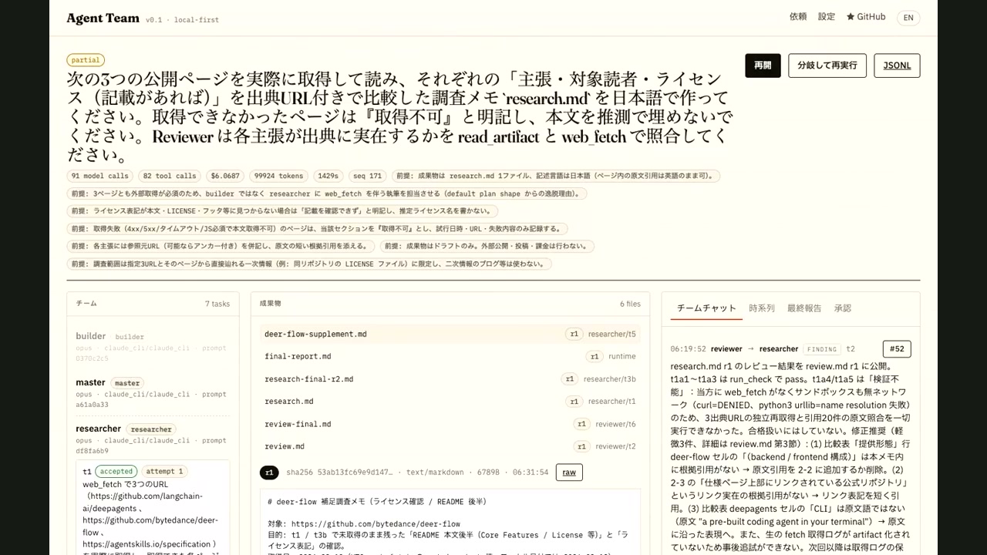Switch to the チームチャット tab
This screenshot has height=555, width=987.
click(x=707, y=308)
